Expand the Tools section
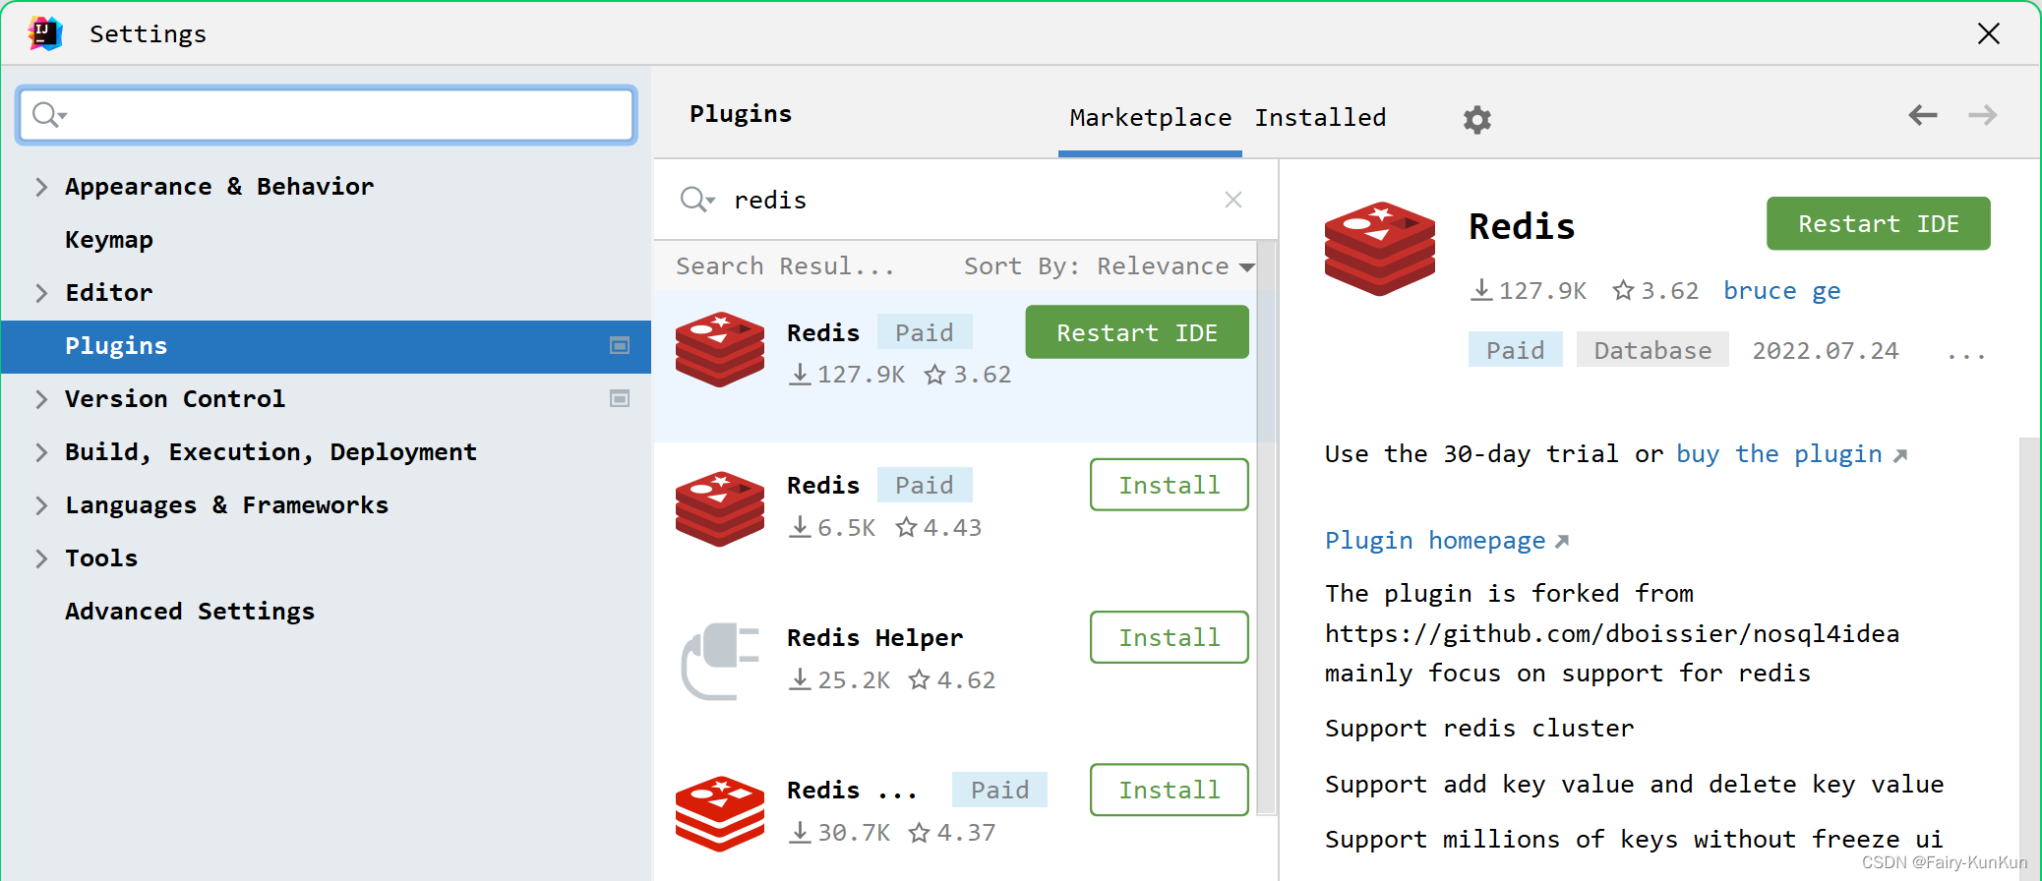The image size is (2042, 881). pyautogui.click(x=41, y=558)
